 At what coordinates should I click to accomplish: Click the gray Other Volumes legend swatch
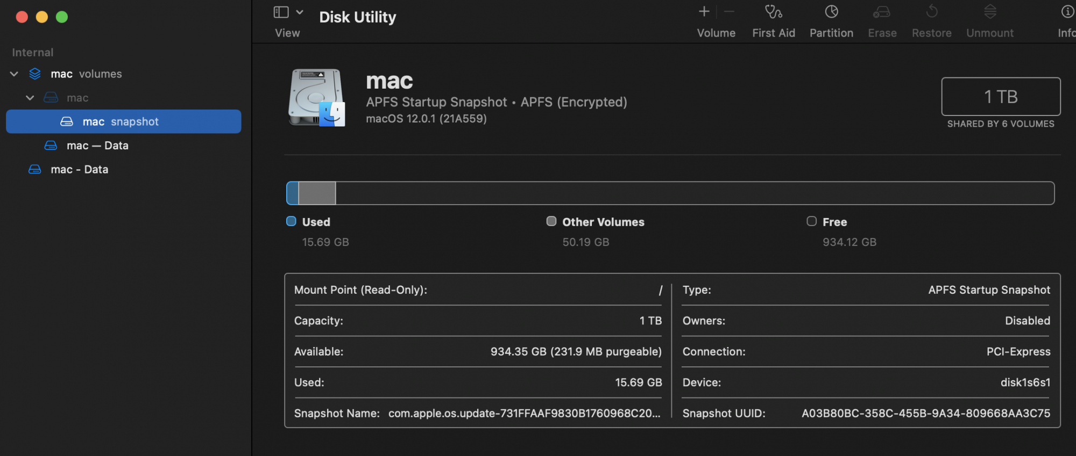pyautogui.click(x=551, y=221)
